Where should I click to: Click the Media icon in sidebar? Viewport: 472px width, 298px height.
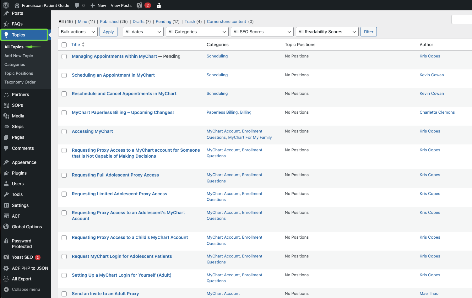6,116
